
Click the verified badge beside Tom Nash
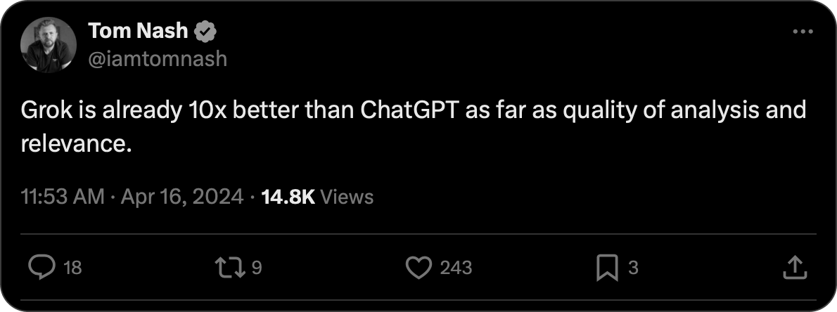pyautogui.click(x=205, y=32)
